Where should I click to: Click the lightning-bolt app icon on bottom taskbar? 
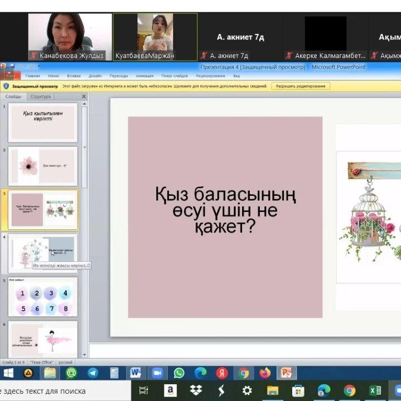coord(221,390)
